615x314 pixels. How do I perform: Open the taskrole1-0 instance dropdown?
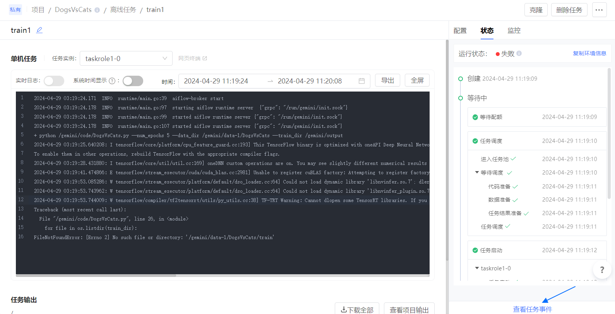click(x=126, y=58)
